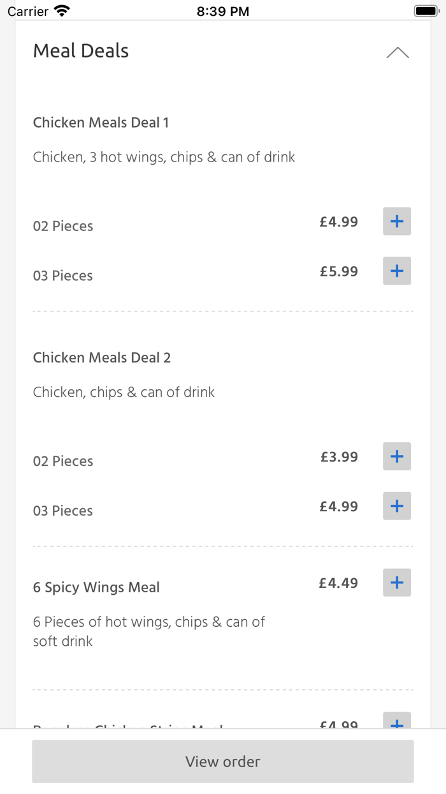Add 03 Pieces from Chicken Meals Deal 2
This screenshot has height=794, width=446.
pyautogui.click(x=396, y=506)
